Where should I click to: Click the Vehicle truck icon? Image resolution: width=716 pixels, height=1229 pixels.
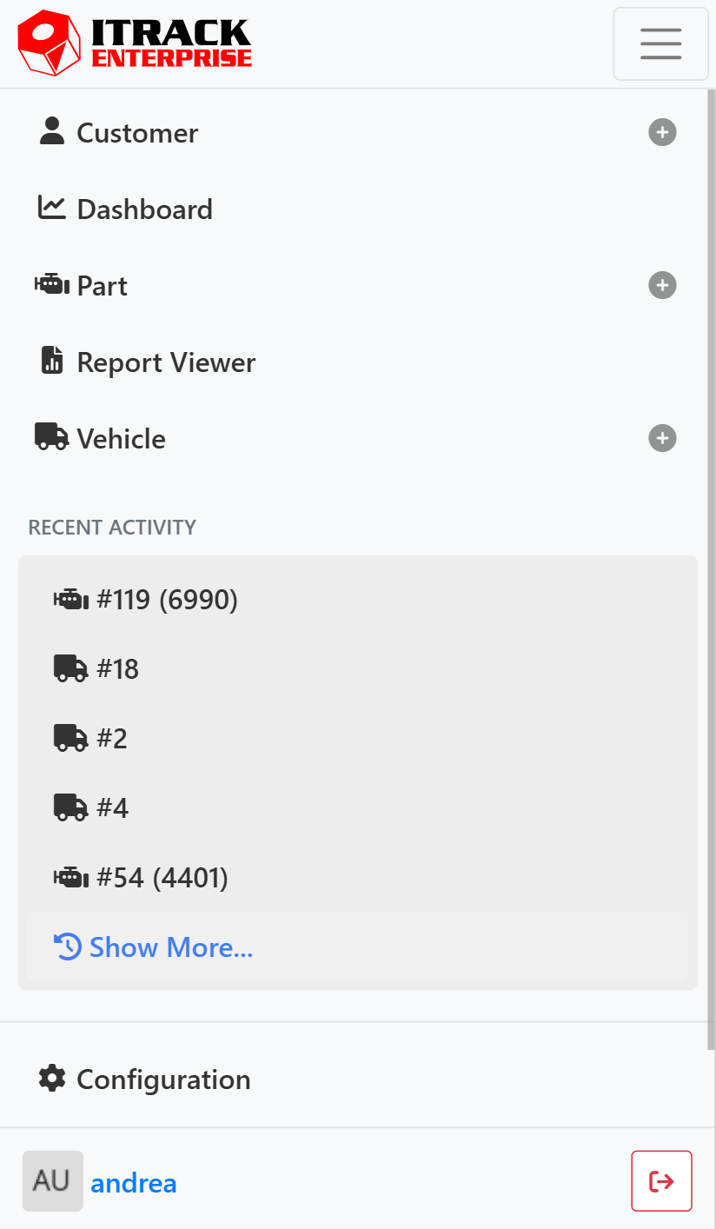coord(52,437)
